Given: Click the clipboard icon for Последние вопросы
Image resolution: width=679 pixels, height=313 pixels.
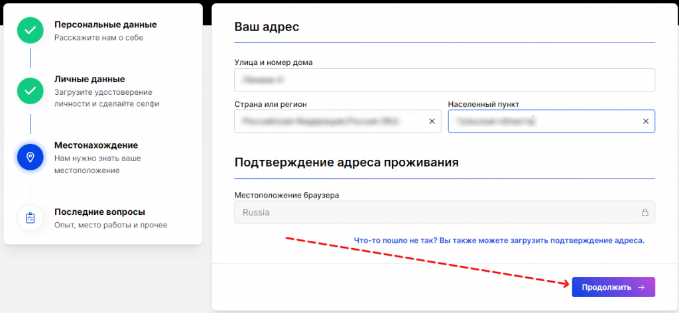Looking at the screenshot, I should pyautogui.click(x=30, y=218).
